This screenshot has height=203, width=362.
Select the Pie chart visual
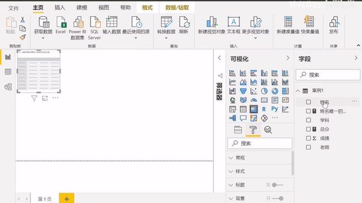[x=264, y=91]
